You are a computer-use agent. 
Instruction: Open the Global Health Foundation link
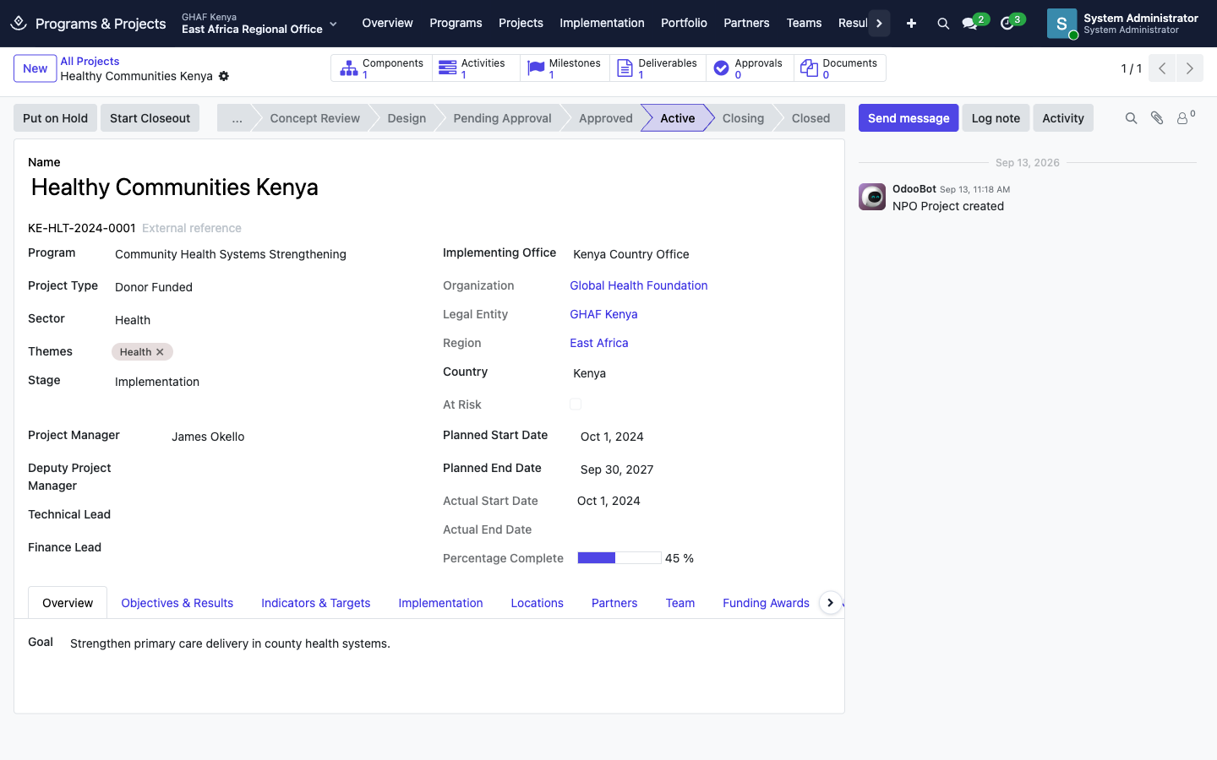(x=639, y=285)
